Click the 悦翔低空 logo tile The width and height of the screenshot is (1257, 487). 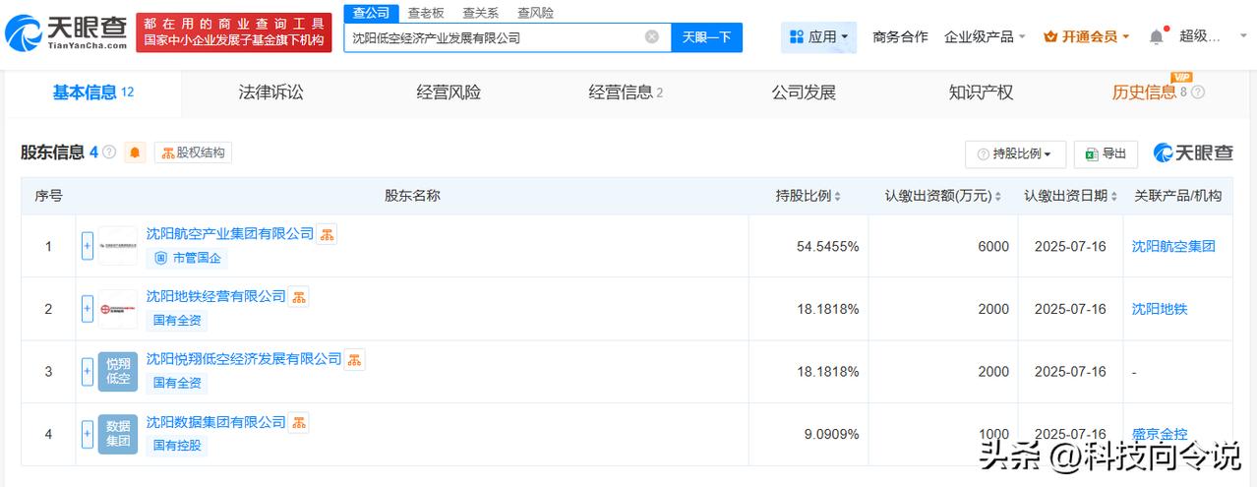tap(118, 372)
